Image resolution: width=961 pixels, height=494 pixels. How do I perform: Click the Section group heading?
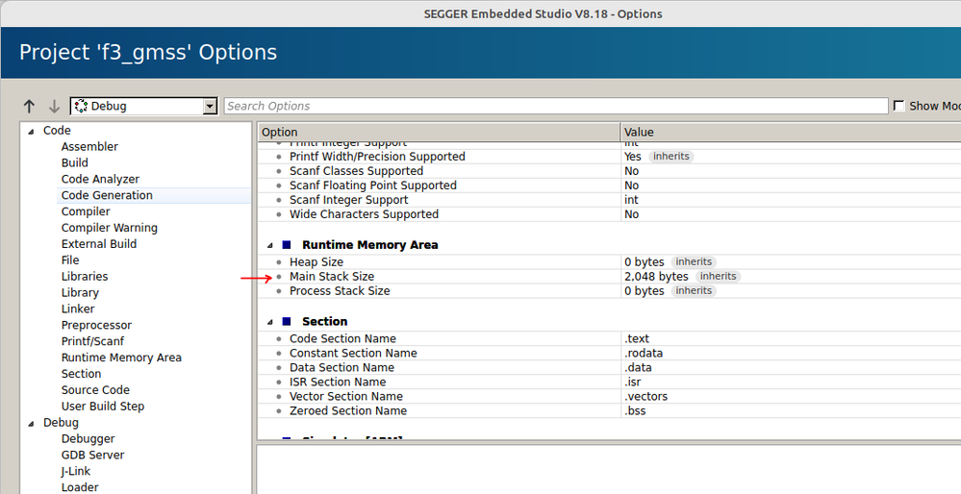coord(324,321)
